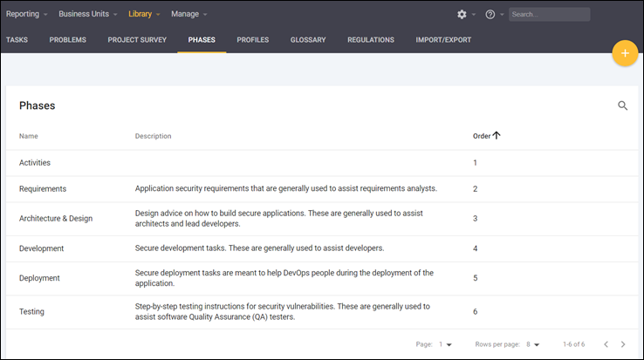This screenshot has height=360, width=644.
Task: Open the Page number dropdown
Action: [x=445, y=344]
